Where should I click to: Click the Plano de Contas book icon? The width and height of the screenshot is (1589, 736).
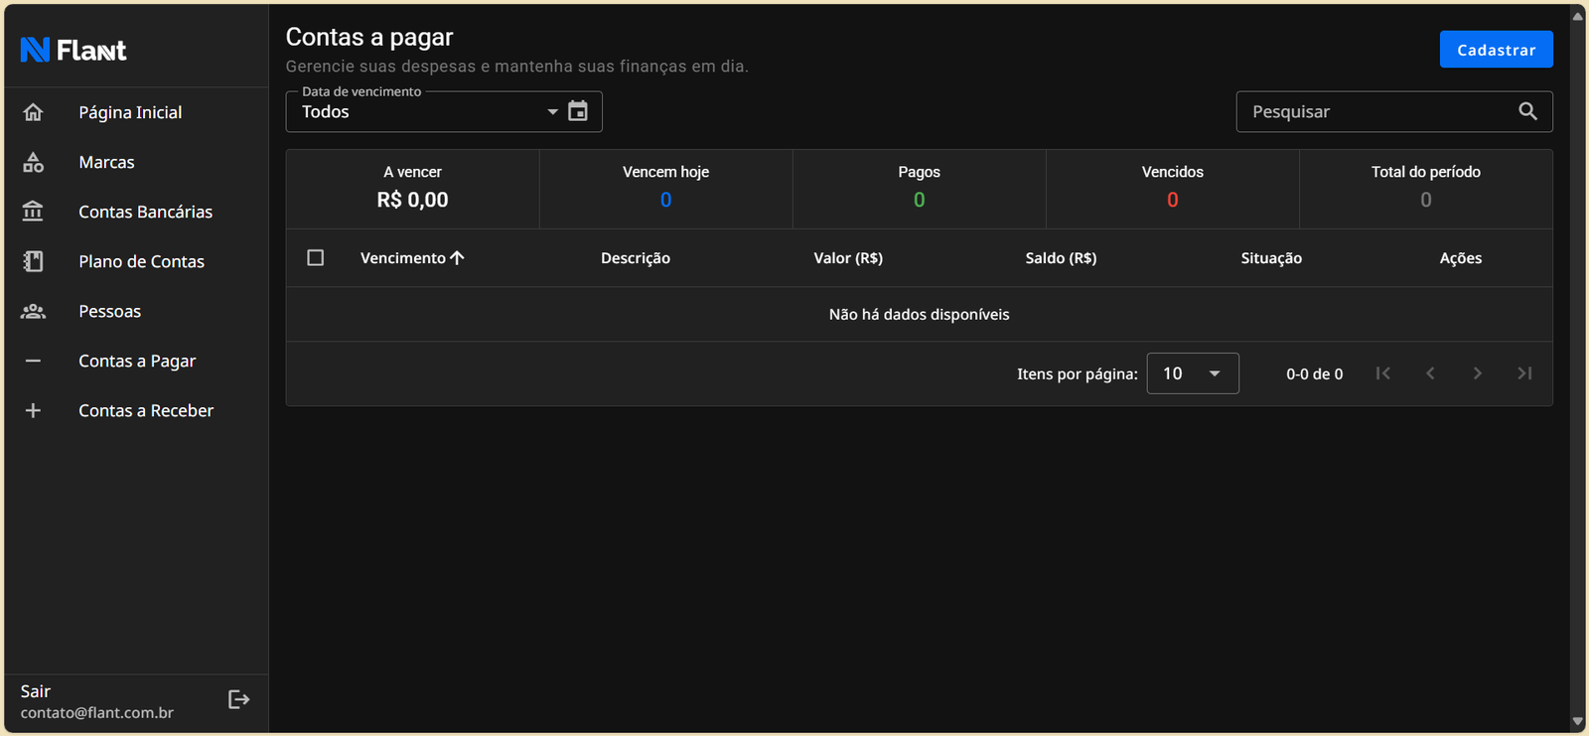tap(33, 261)
